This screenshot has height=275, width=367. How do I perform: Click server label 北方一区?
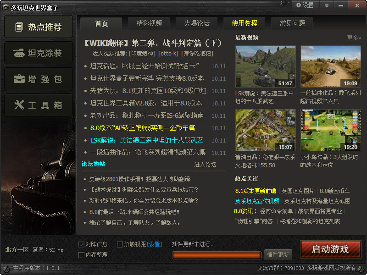coord(17,250)
